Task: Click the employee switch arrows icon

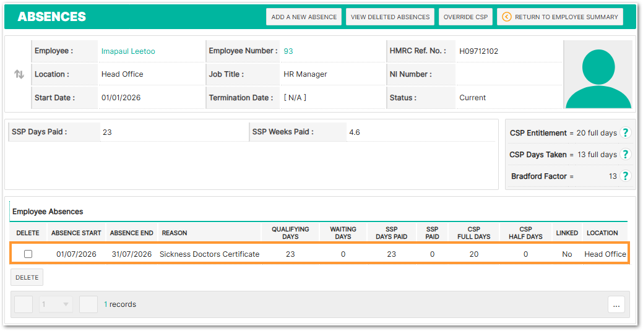Action: [19, 74]
